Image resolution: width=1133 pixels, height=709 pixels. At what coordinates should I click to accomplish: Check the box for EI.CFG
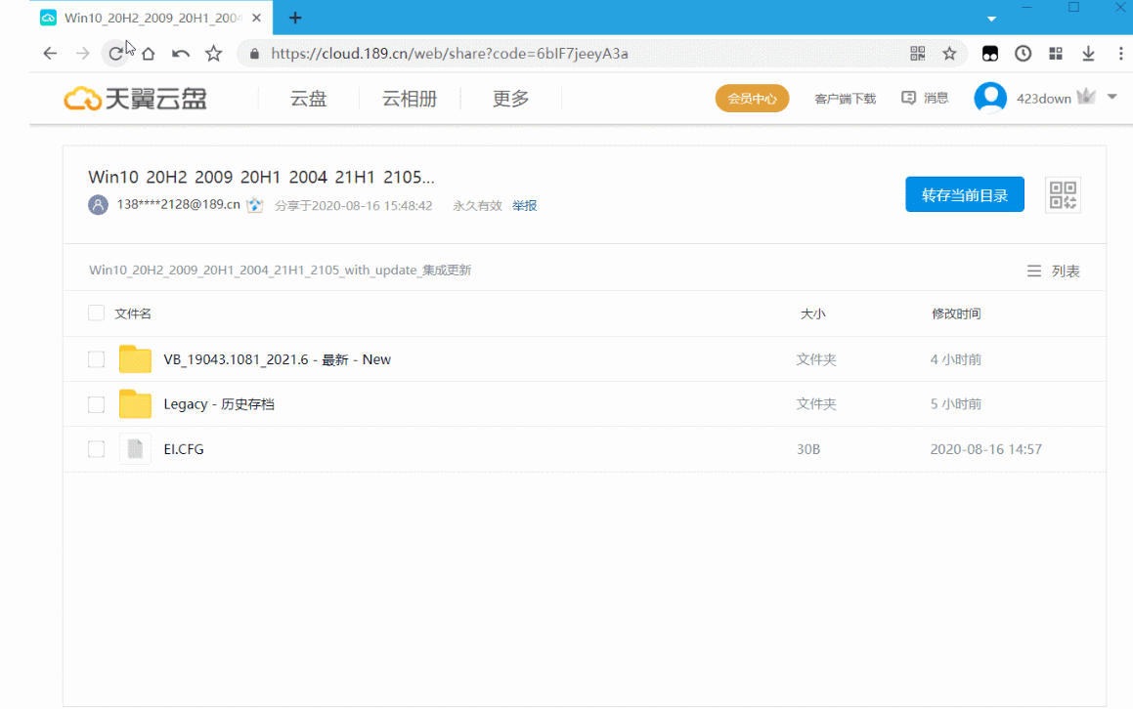coord(96,449)
